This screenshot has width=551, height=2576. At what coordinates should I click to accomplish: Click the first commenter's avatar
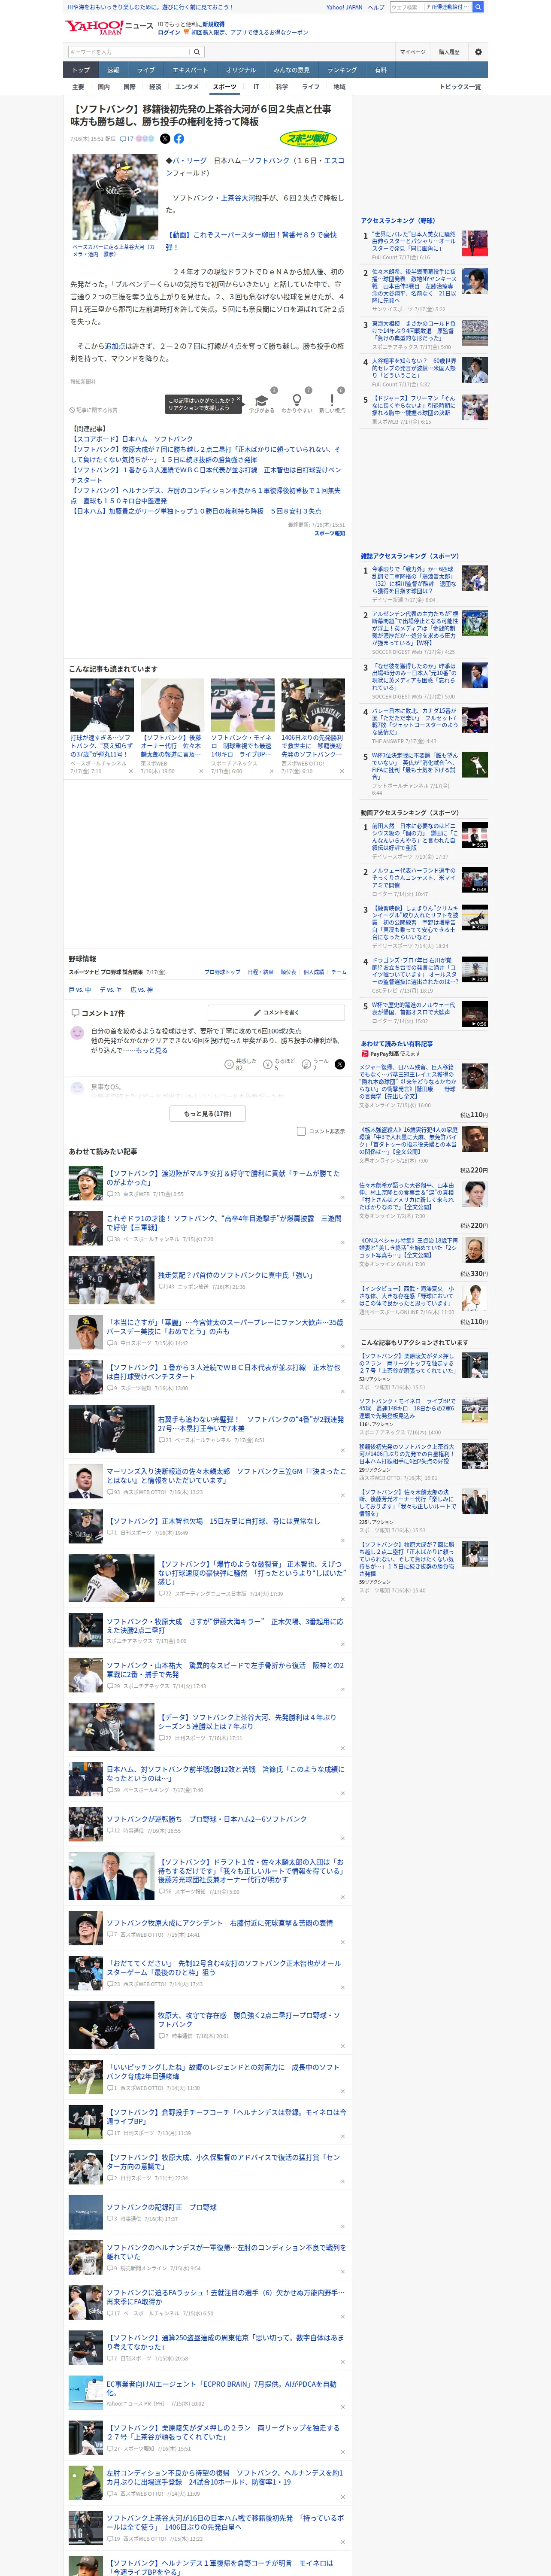point(77,1033)
